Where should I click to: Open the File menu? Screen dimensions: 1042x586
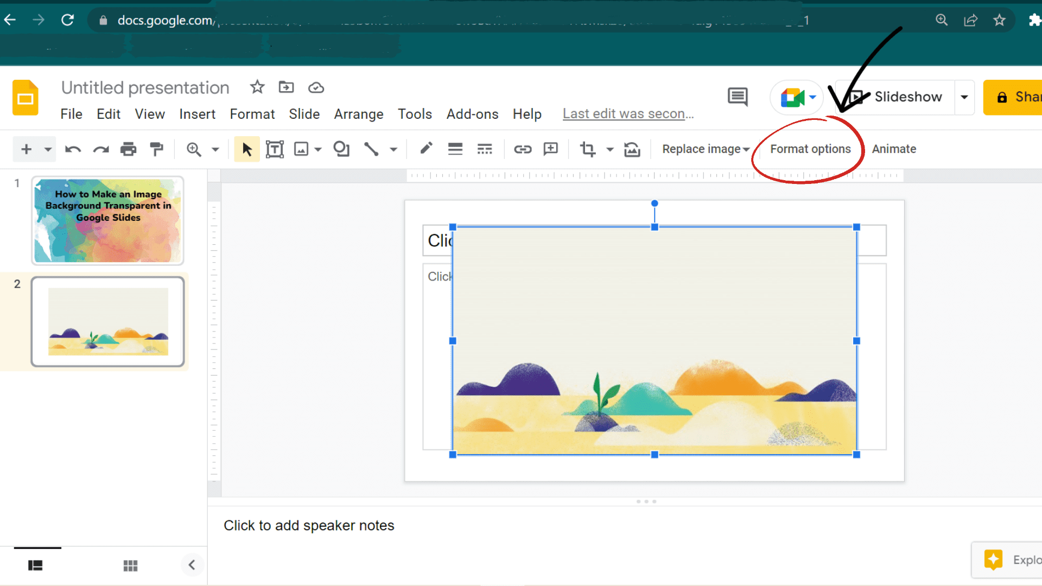[71, 114]
